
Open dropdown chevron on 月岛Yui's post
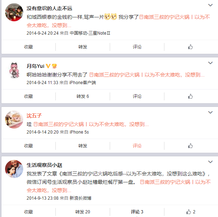coord(210,63)
